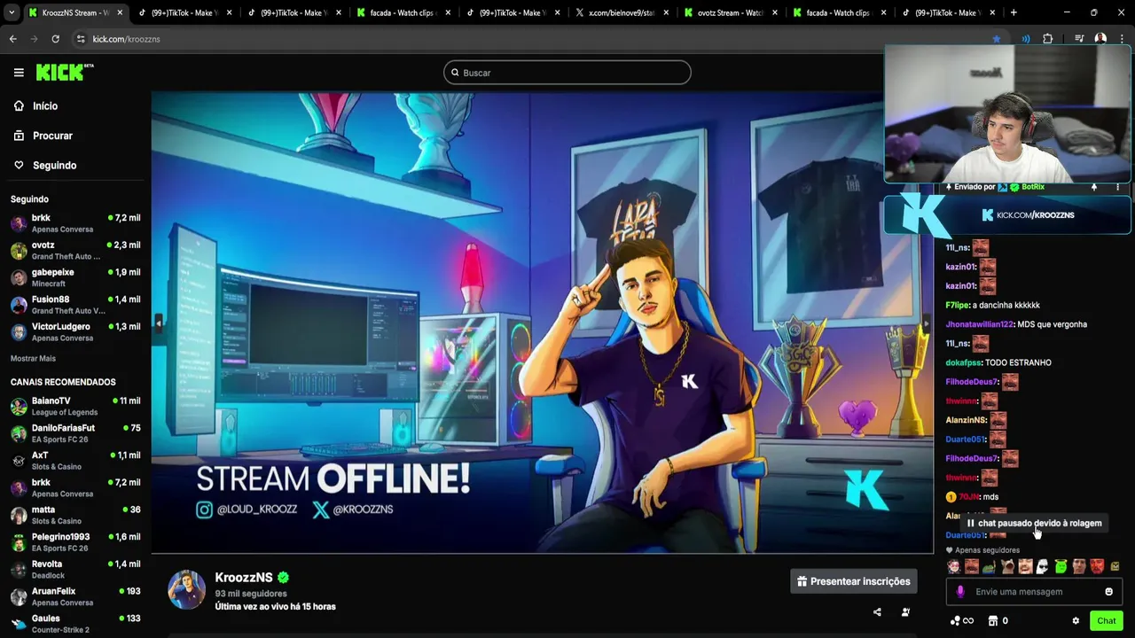The width and height of the screenshot is (1135, 638).
Task: Open followed channel VictorLudgero
Action: coord(75,332)
